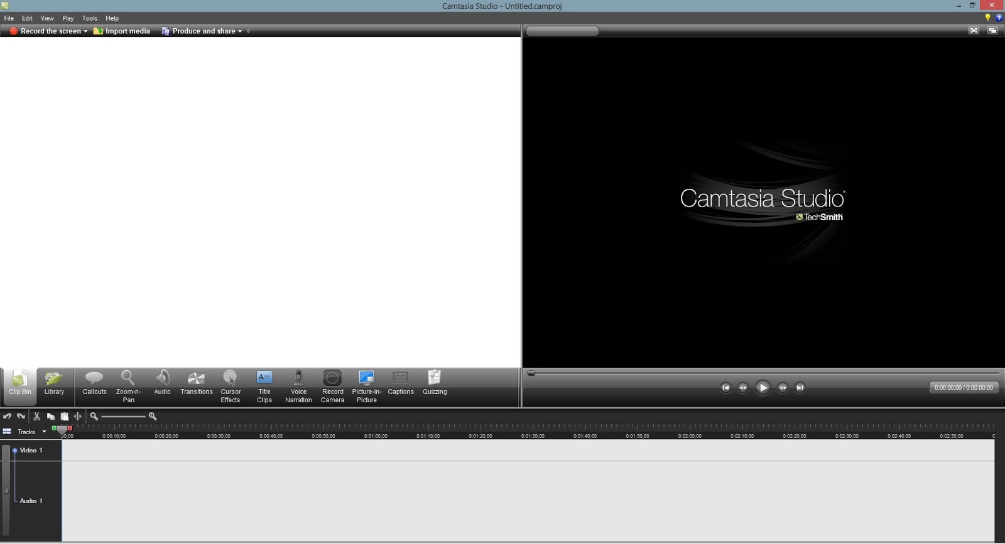
Task: Select the Audio 1 track label
Action: point(31,501)
